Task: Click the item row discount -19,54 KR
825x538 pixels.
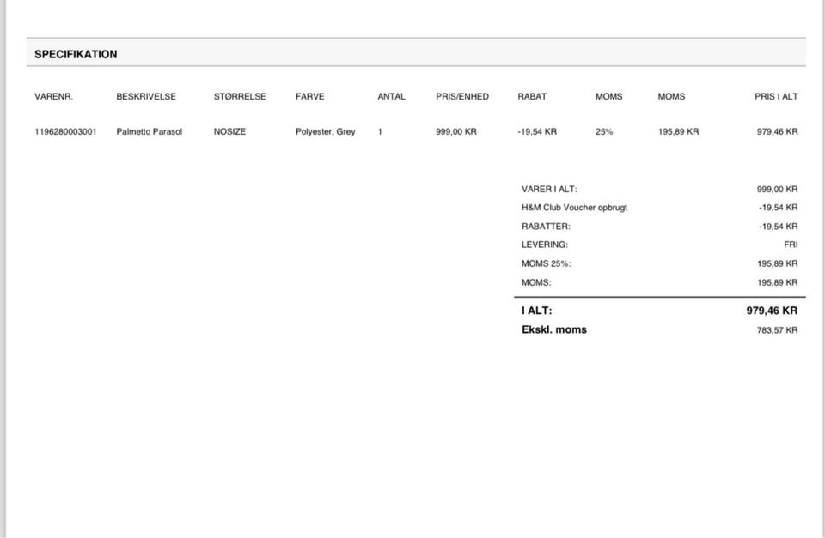Action: 537,132
